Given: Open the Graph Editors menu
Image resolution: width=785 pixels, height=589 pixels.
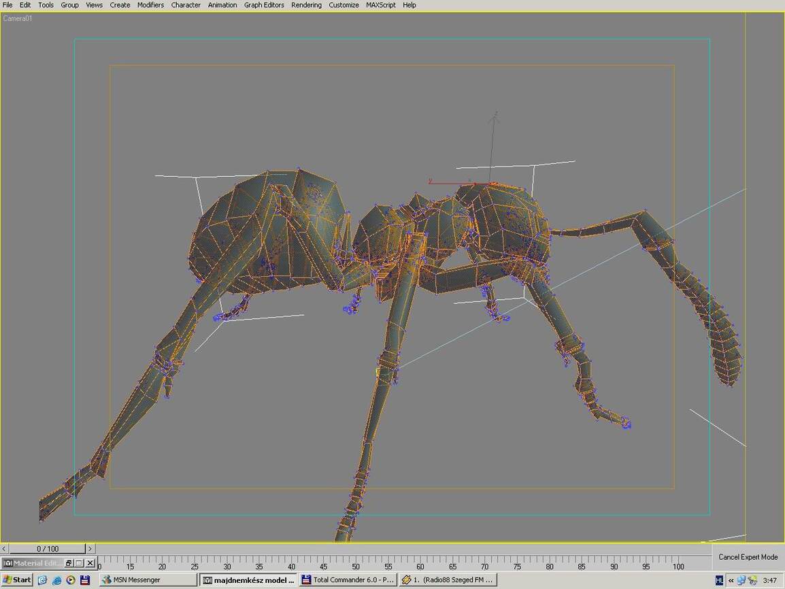Looking at the screenshot, I should coord(264,5).
